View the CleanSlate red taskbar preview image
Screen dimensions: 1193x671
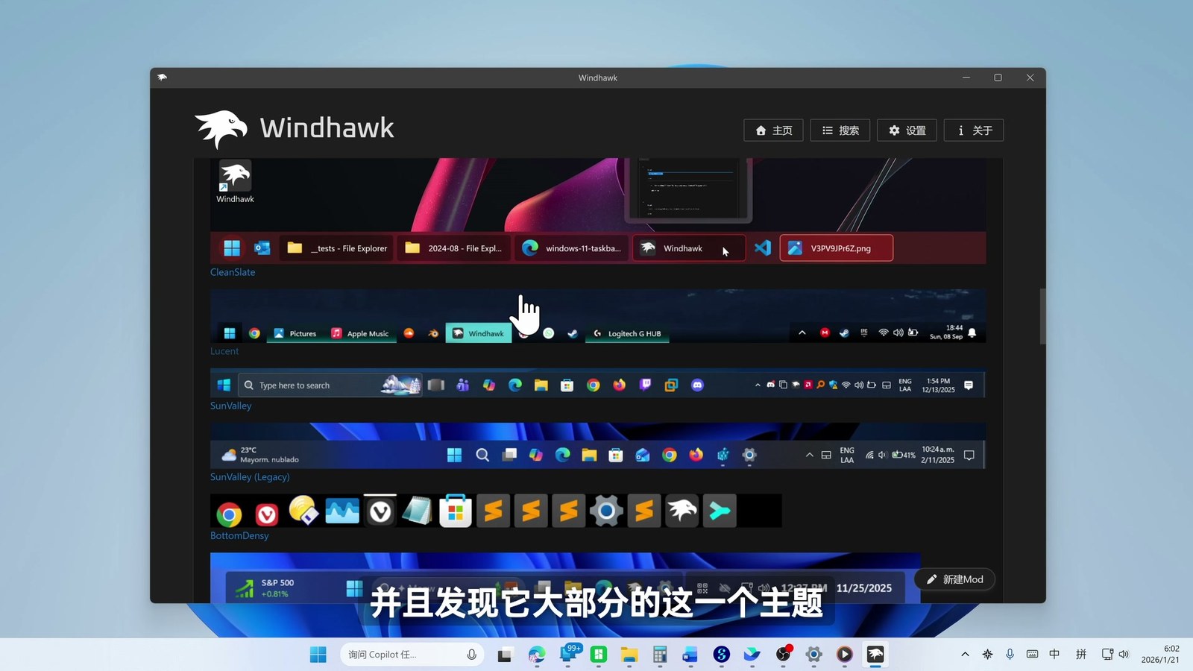pyautogui.click(x=598, y=210)
